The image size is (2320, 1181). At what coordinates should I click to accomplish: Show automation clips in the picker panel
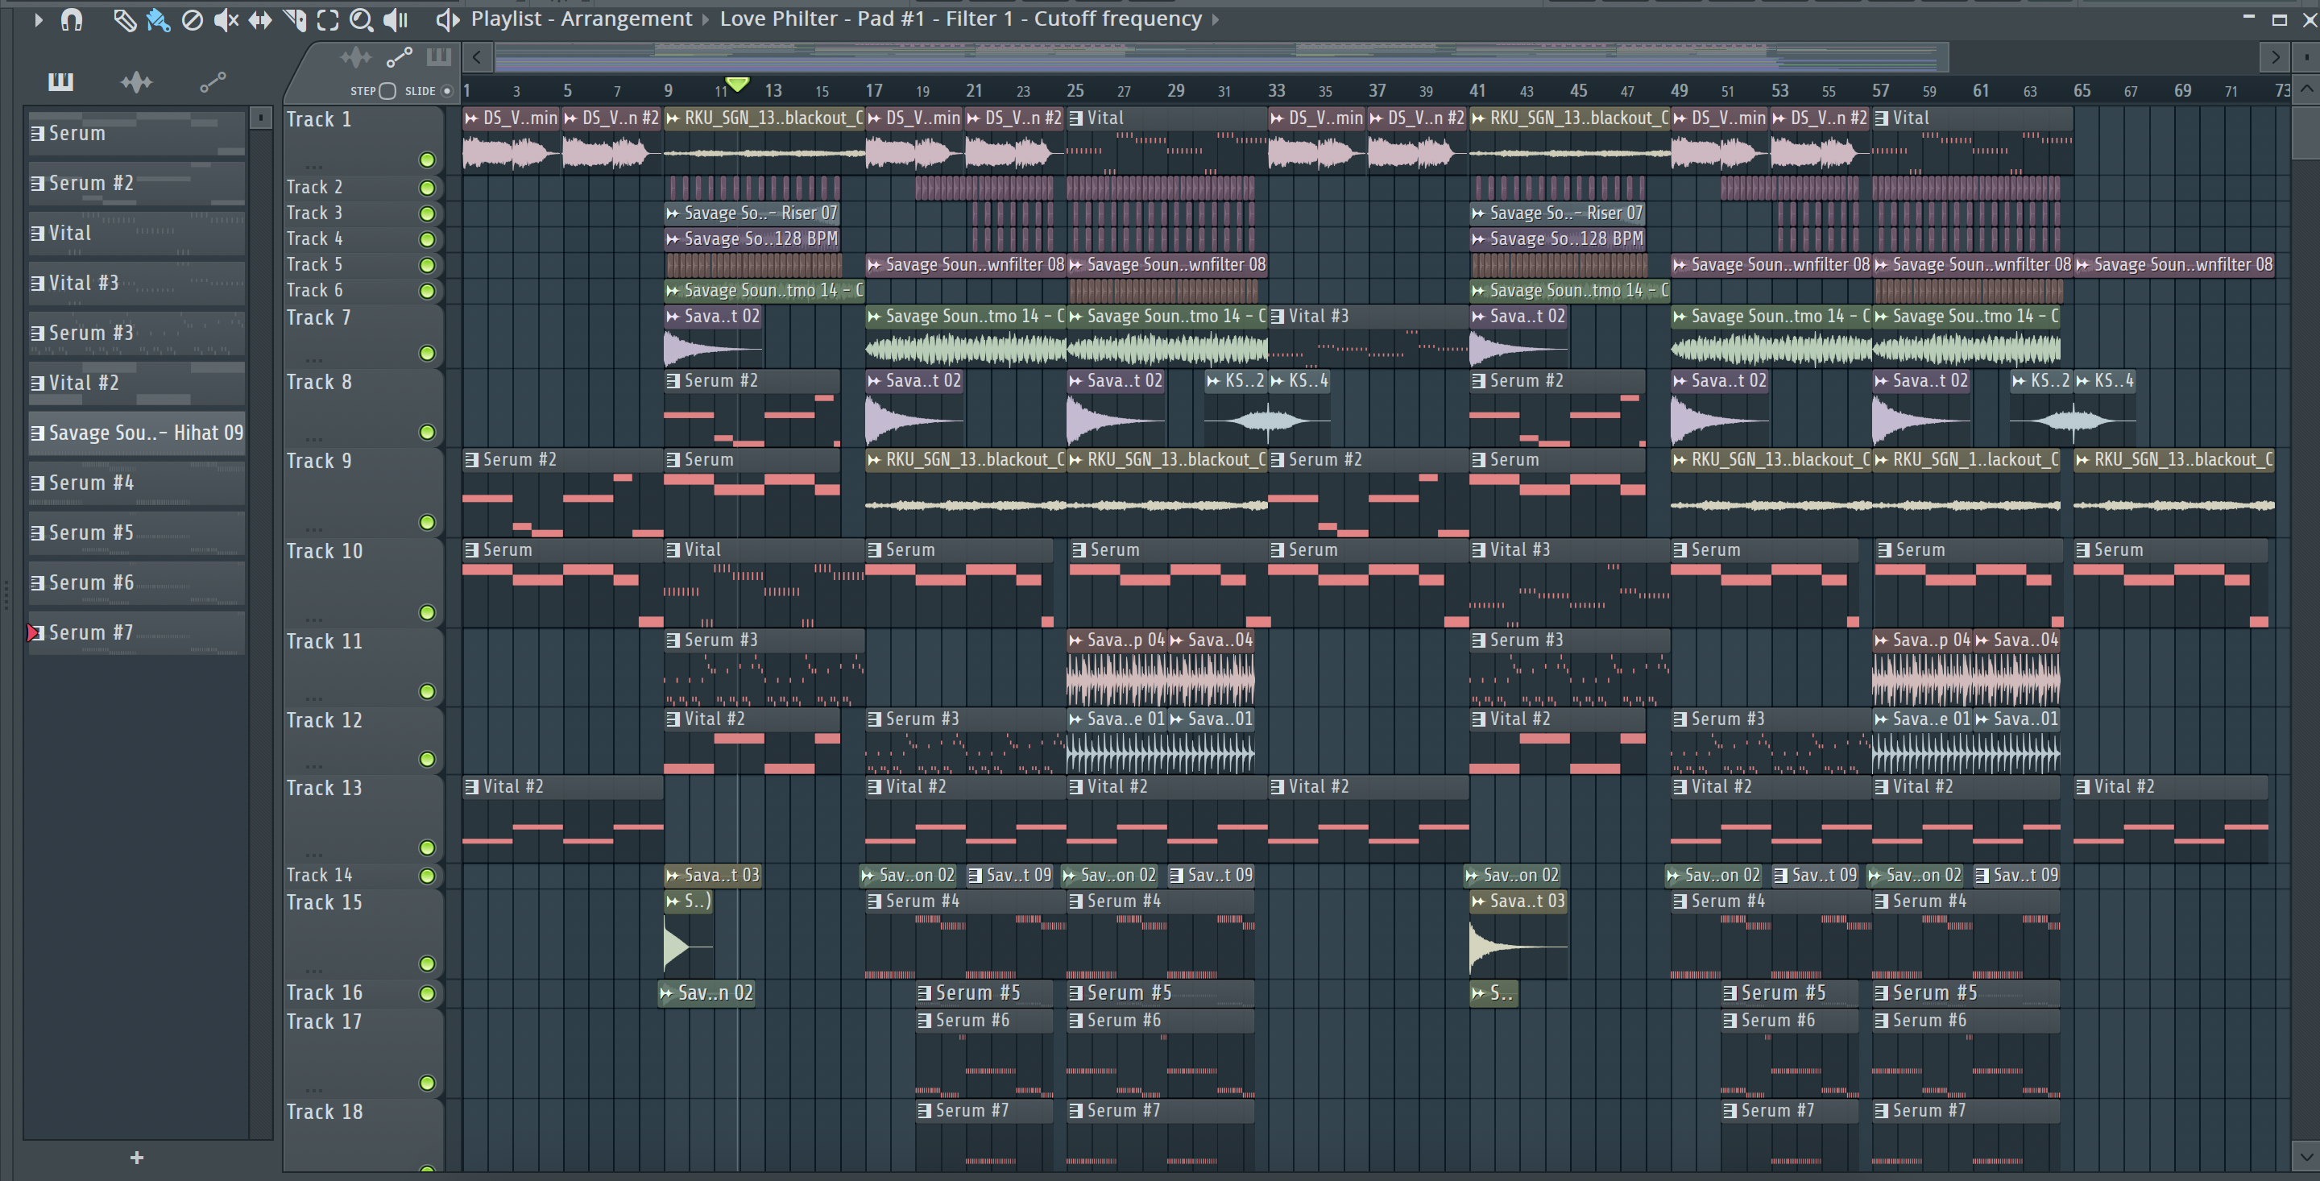pos(213,82)
